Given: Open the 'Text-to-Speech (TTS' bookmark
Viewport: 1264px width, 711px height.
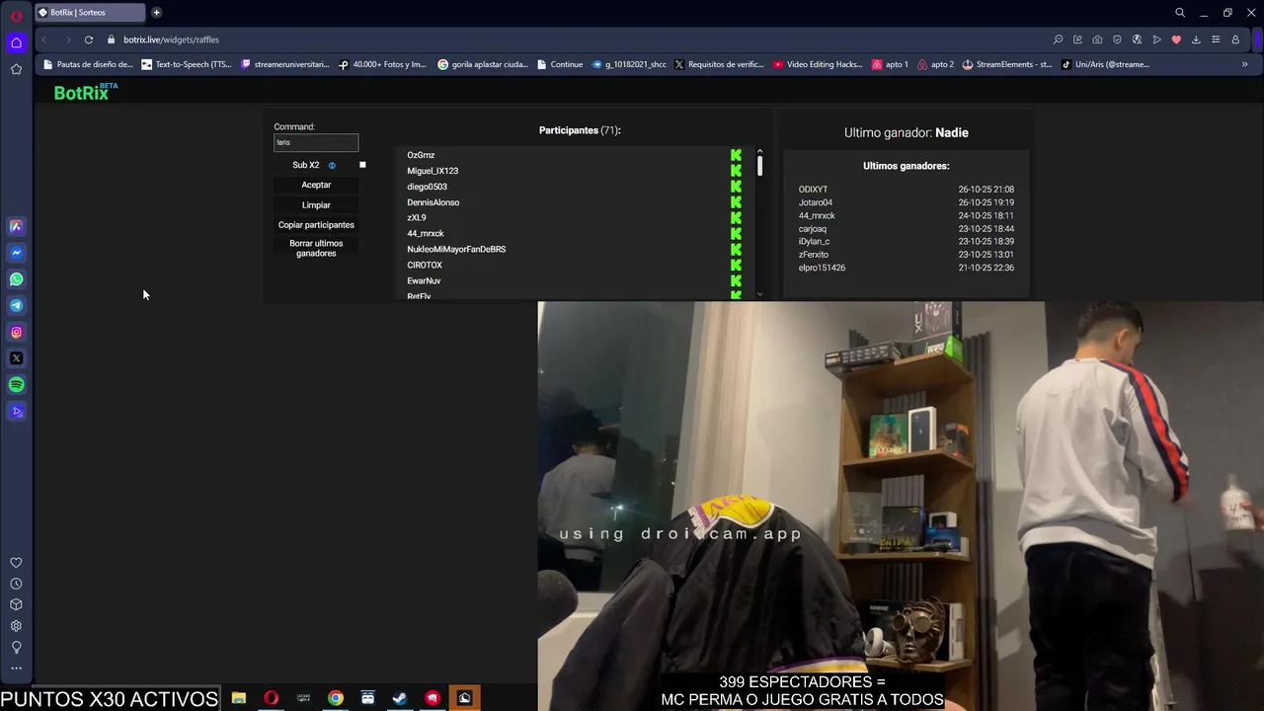Looking at the screenshot, I should click(187, 64).
